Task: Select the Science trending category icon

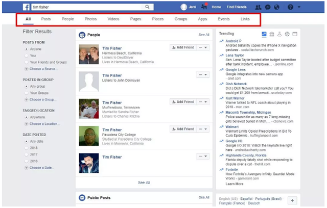Action: pos(279,34)
